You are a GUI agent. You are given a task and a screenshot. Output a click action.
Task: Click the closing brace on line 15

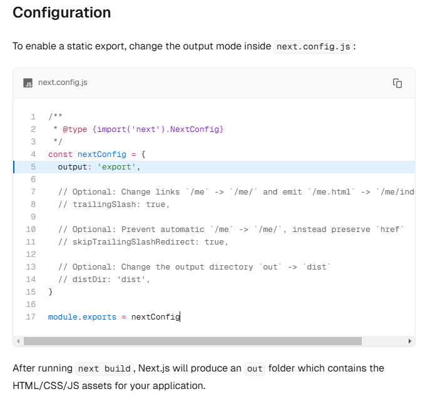[x=51, y=291]
